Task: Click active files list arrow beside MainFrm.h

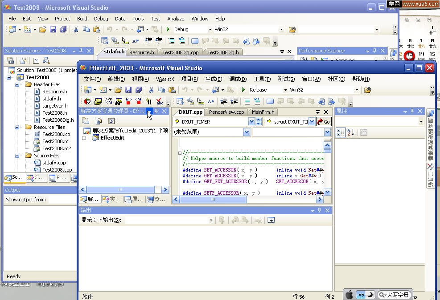Action: (x=318, y=112)
